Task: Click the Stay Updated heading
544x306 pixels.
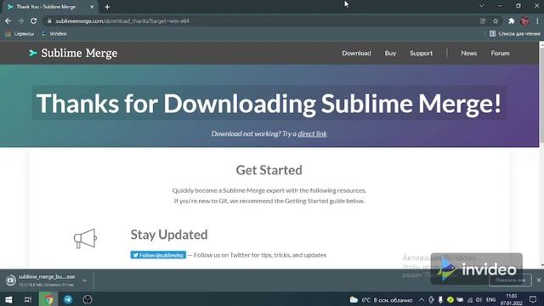Action: coord(169,235)
